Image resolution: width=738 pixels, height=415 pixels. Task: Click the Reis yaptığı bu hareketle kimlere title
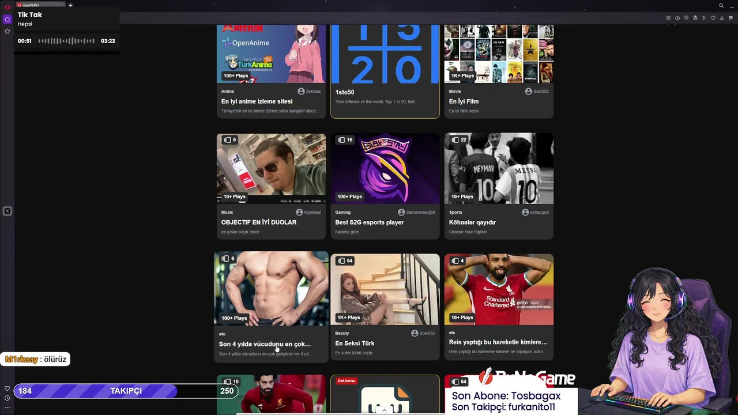point(498,342)
